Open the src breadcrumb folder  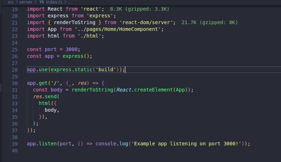[11, 2]
